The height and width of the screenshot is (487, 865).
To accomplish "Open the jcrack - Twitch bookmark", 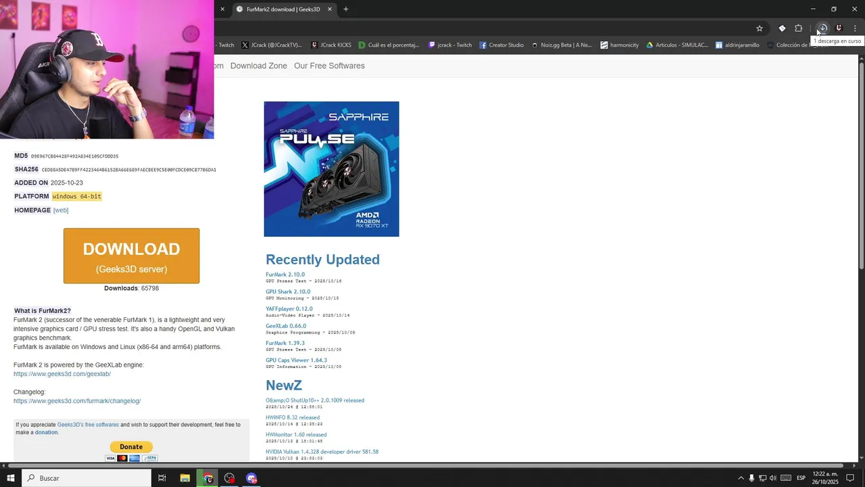I will (x=450, y=45).
